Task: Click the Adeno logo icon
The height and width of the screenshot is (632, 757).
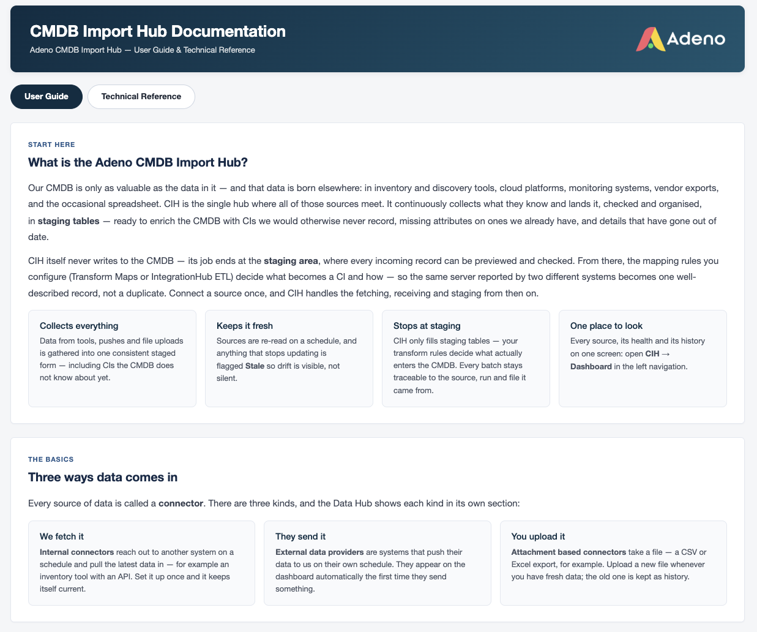Action: (650, 39)
